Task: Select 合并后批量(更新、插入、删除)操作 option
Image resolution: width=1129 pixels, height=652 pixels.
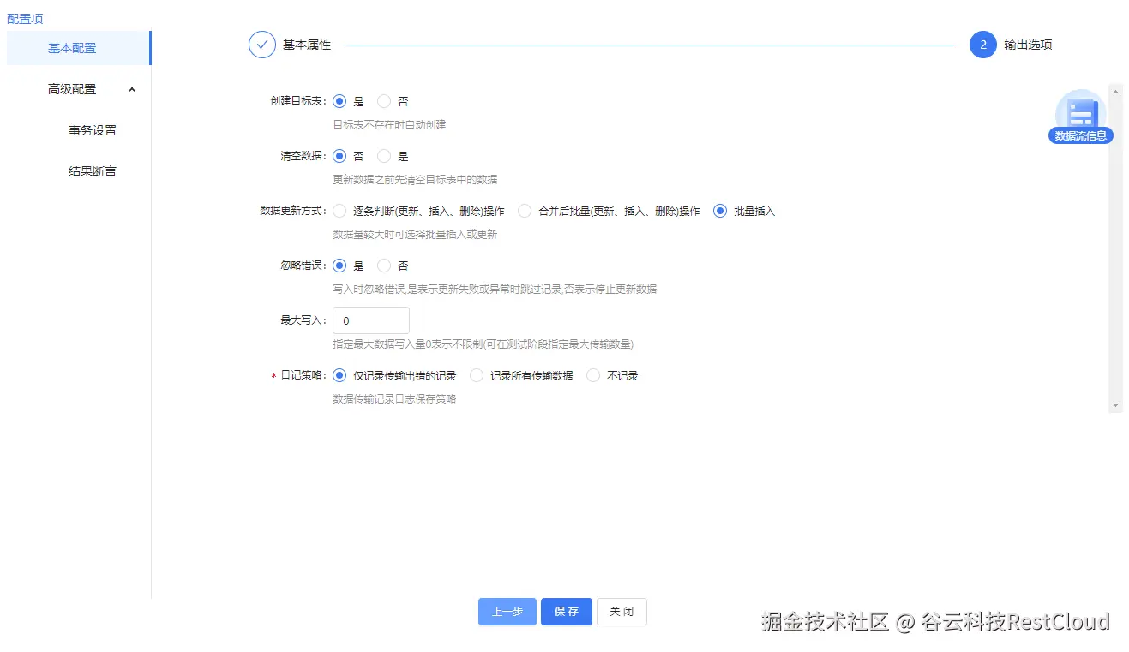Action: click(x=524, y=210)
